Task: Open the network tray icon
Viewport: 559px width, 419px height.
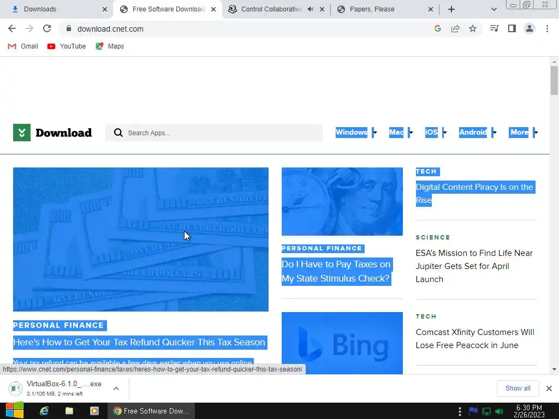Action: pos(486,411)
